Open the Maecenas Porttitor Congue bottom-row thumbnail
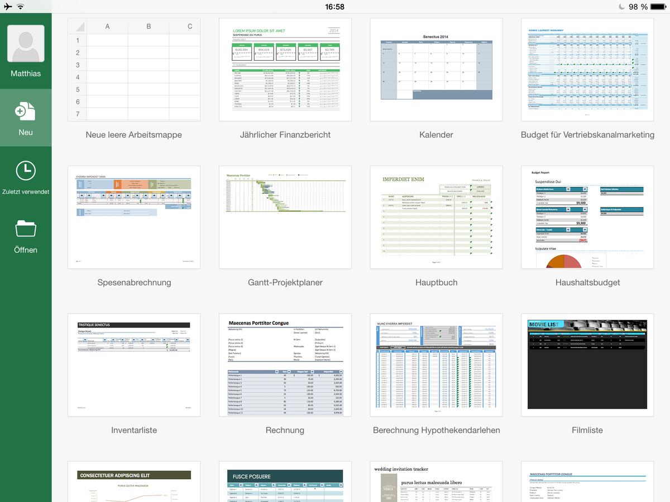670x502 pixels. (x=587, y=482)
